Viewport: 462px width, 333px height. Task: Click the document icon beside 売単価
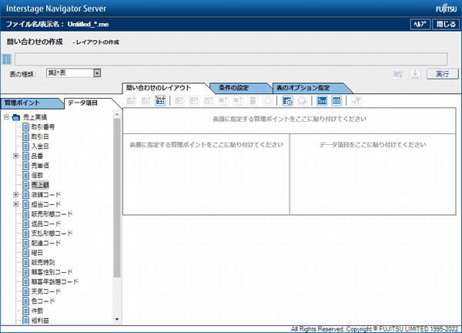coord(26,166)
